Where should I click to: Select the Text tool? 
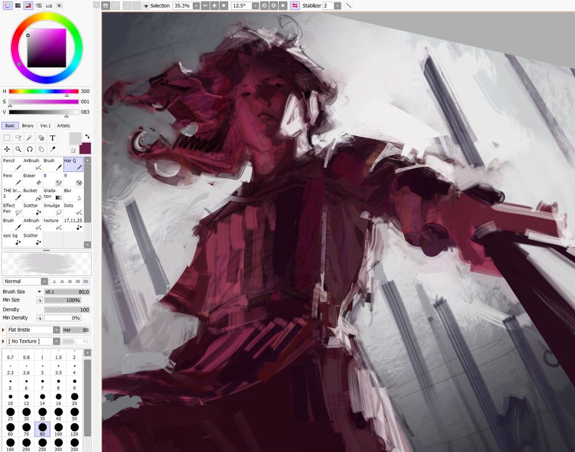coord(52,138)
